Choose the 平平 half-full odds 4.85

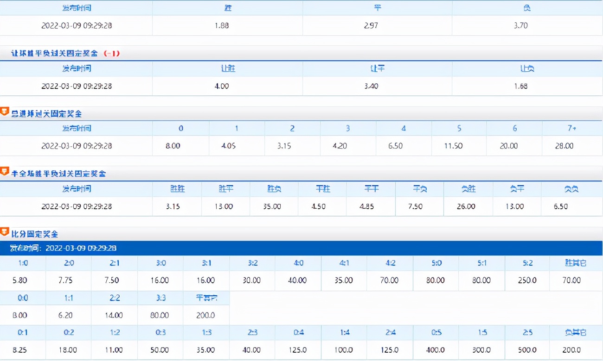pyautogui.click(x=366, y=206)
